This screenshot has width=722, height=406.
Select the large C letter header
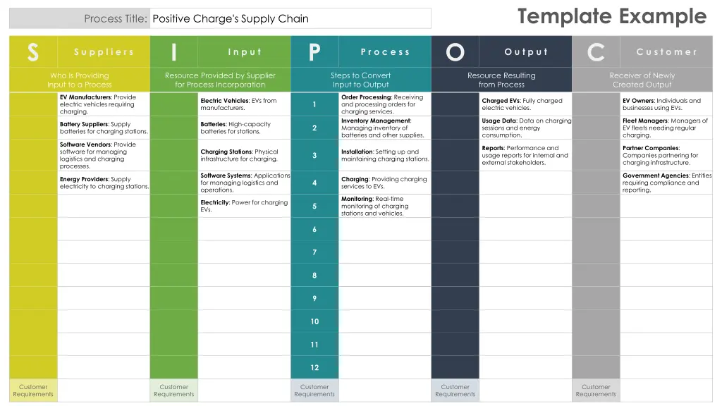(596, 52)
